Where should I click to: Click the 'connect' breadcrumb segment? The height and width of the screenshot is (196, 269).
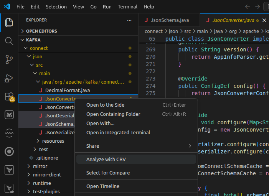pyautogui.click(x=153, y=31)
